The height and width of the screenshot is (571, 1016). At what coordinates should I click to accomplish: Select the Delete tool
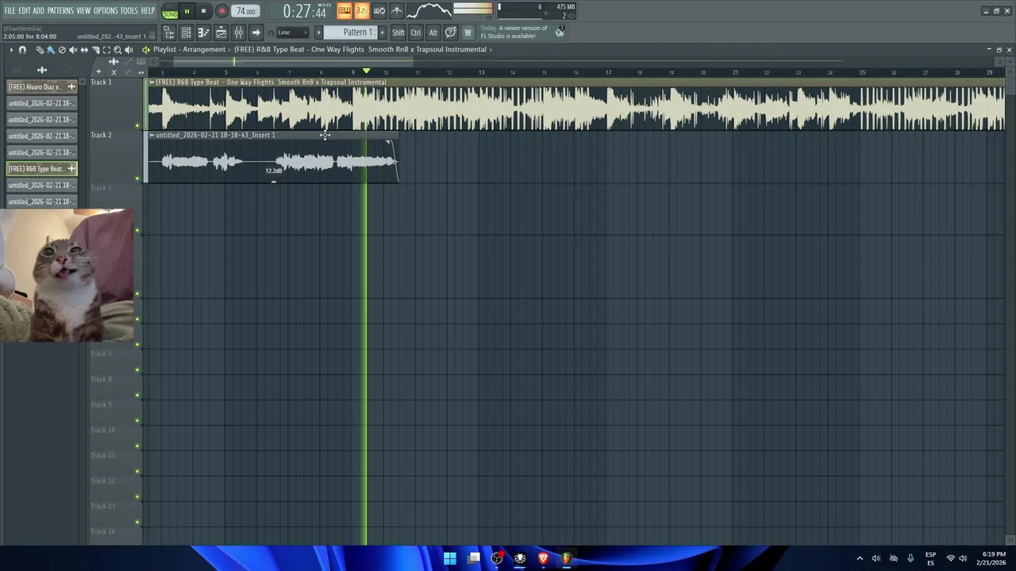point(62,50)
